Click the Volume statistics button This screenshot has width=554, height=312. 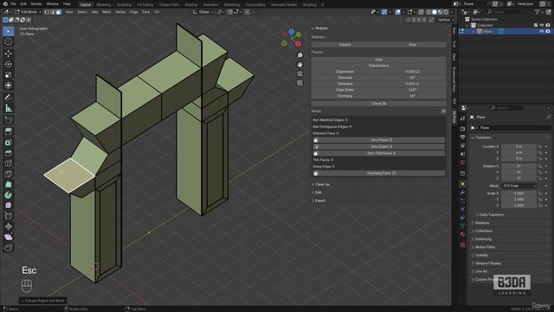pos(345,44)
